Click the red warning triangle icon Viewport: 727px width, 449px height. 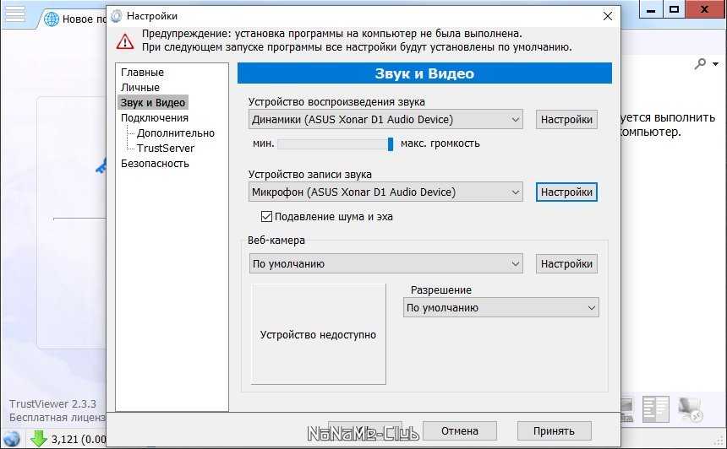[x=125, y=41]
